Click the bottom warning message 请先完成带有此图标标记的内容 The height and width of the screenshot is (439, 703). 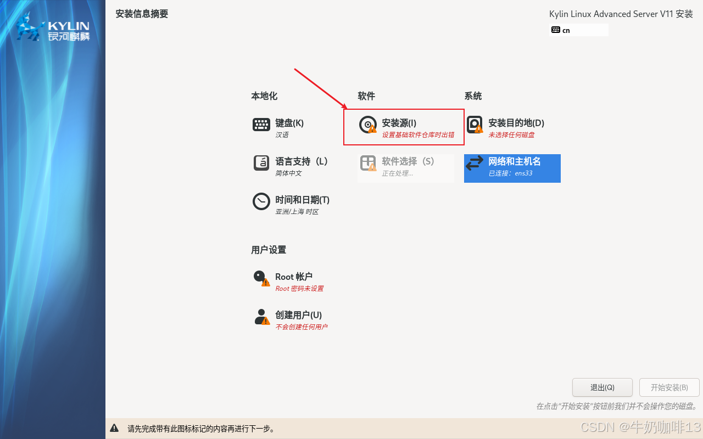[x=201, y=429]
